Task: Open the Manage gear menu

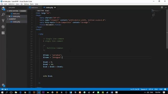Action: pos(3,85)
